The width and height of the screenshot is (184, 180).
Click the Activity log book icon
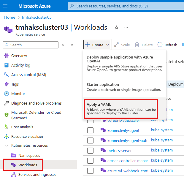pyautogui.click(x=7, y=65)
